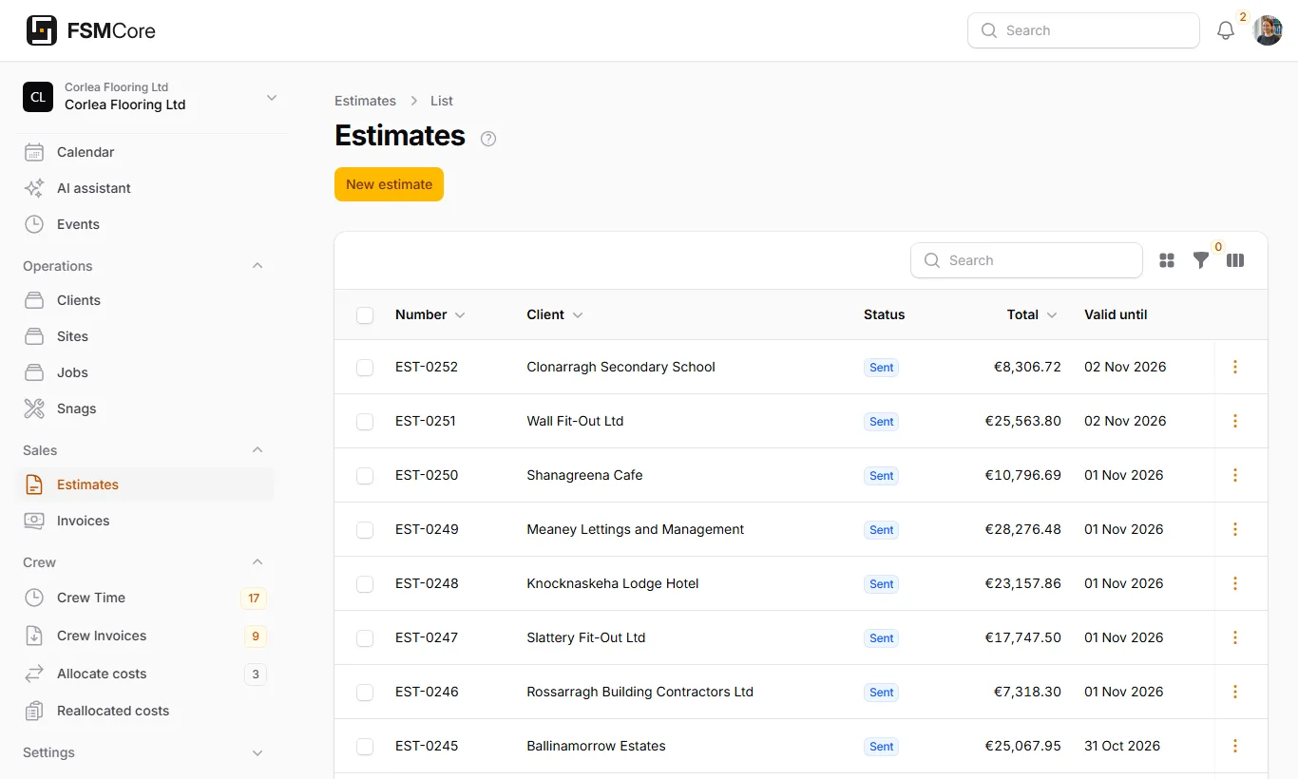Image resolution: width=1298 pixels, height=779 pixels.
Task: Tick the checkbox for EST-0245
Action: 365,747
